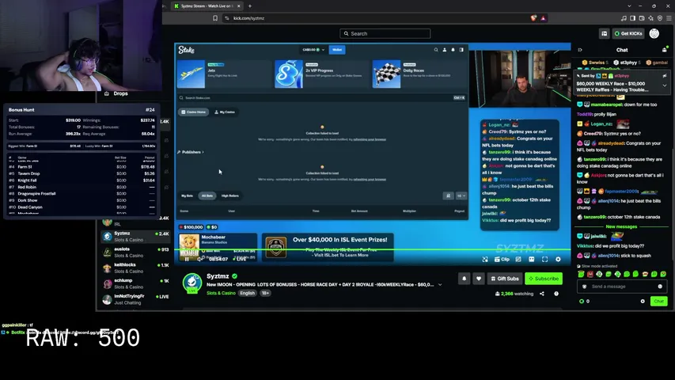The height and width of the screenshot is (380, 675).
Task: Open the Slots & Casino category link
Action: [221, 293]
